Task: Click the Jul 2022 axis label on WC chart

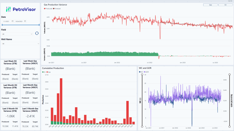Action: click(188, 128)
